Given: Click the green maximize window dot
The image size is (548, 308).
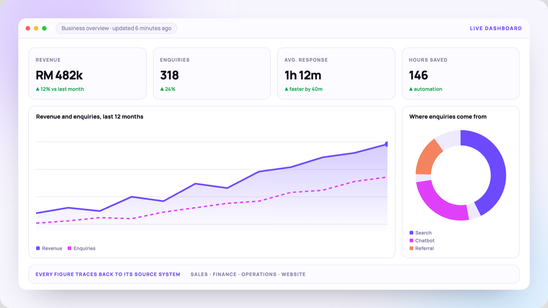Looking at the screenshot, I should coord(44,28).
